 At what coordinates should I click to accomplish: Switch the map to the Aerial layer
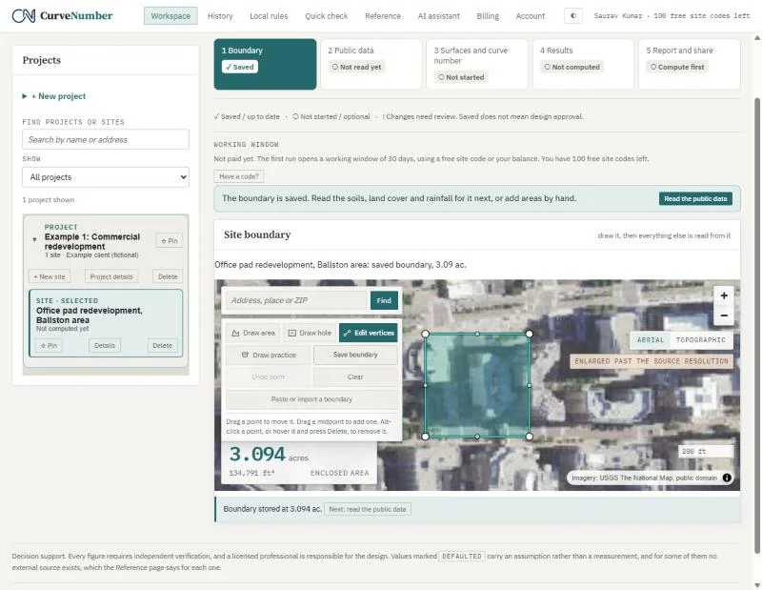(651, 340)
